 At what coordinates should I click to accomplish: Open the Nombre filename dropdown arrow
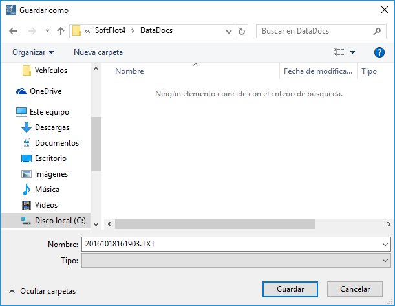(x=385, y=245)
